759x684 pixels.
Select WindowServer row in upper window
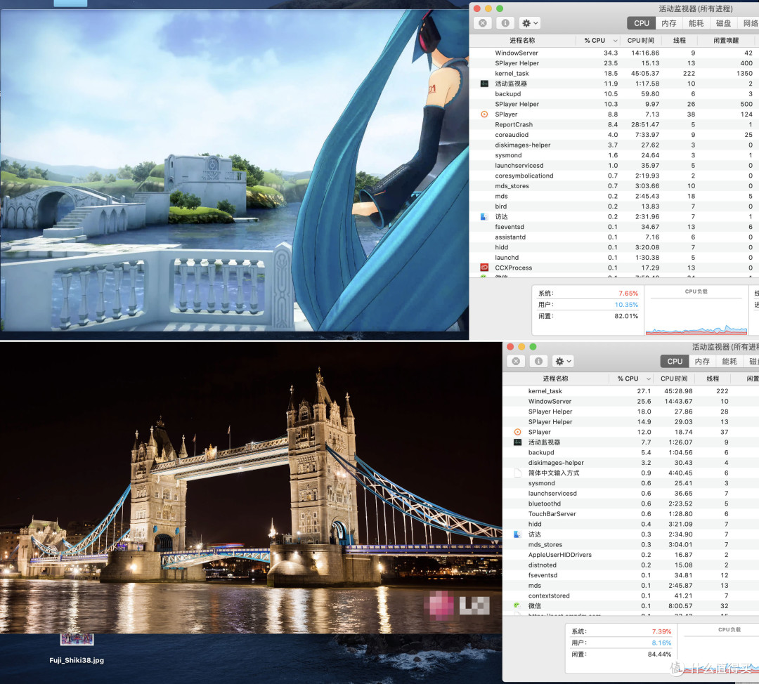614,53
